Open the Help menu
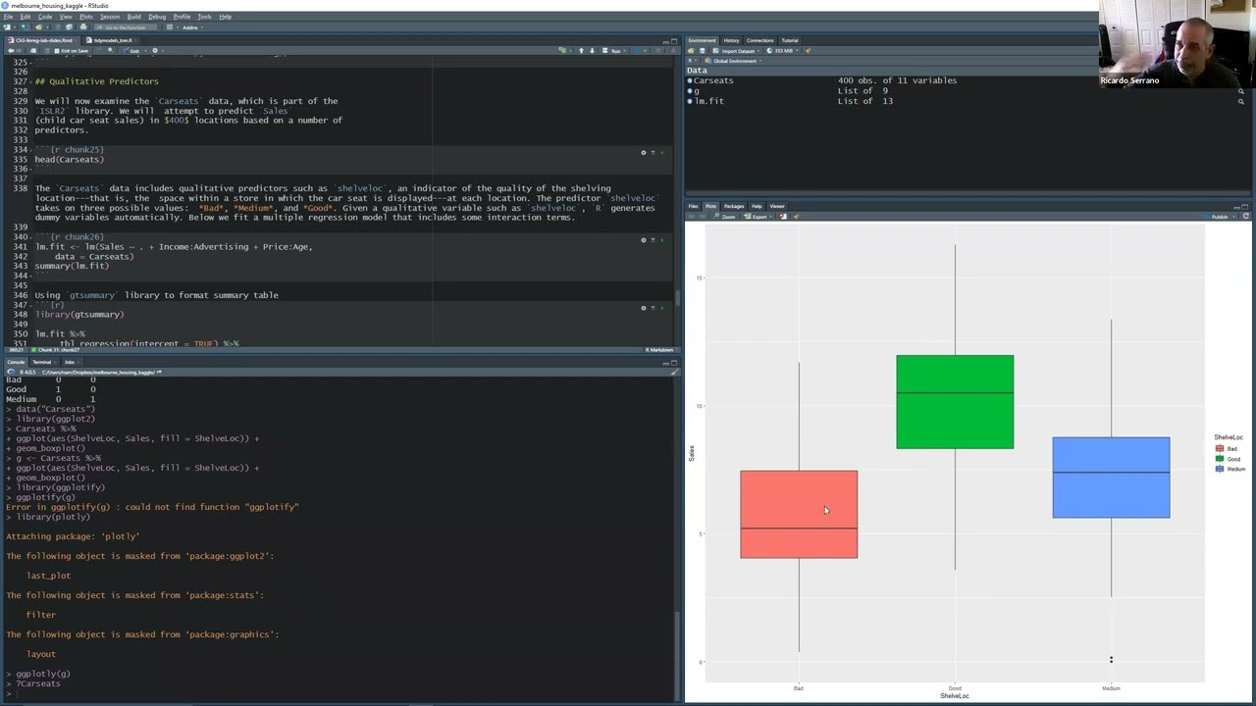 coord(225,17)
